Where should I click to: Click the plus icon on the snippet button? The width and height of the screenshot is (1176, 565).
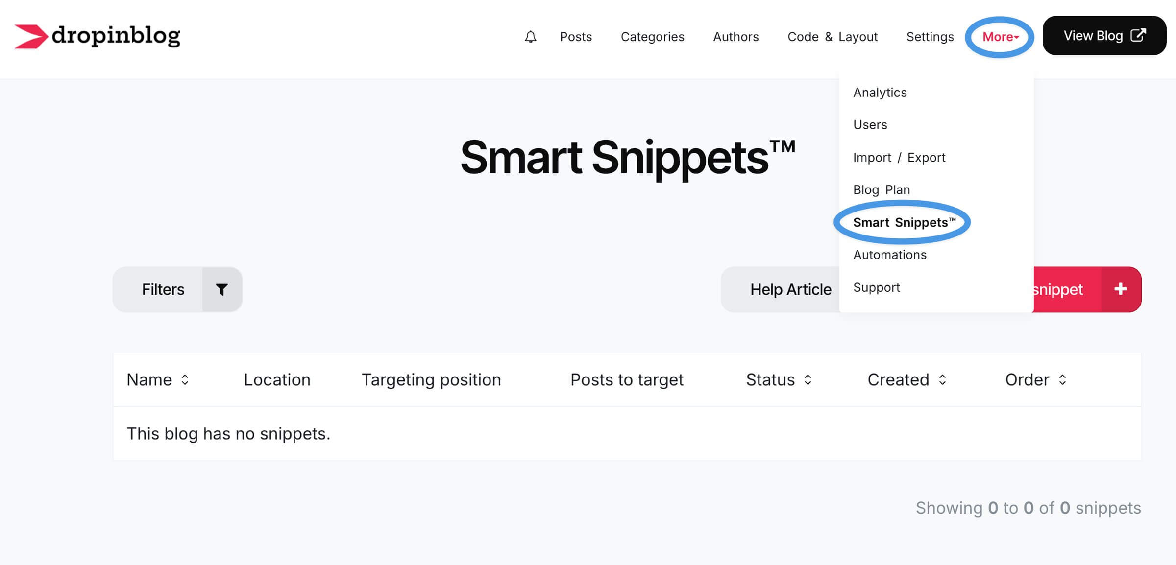click(1120, 289)
